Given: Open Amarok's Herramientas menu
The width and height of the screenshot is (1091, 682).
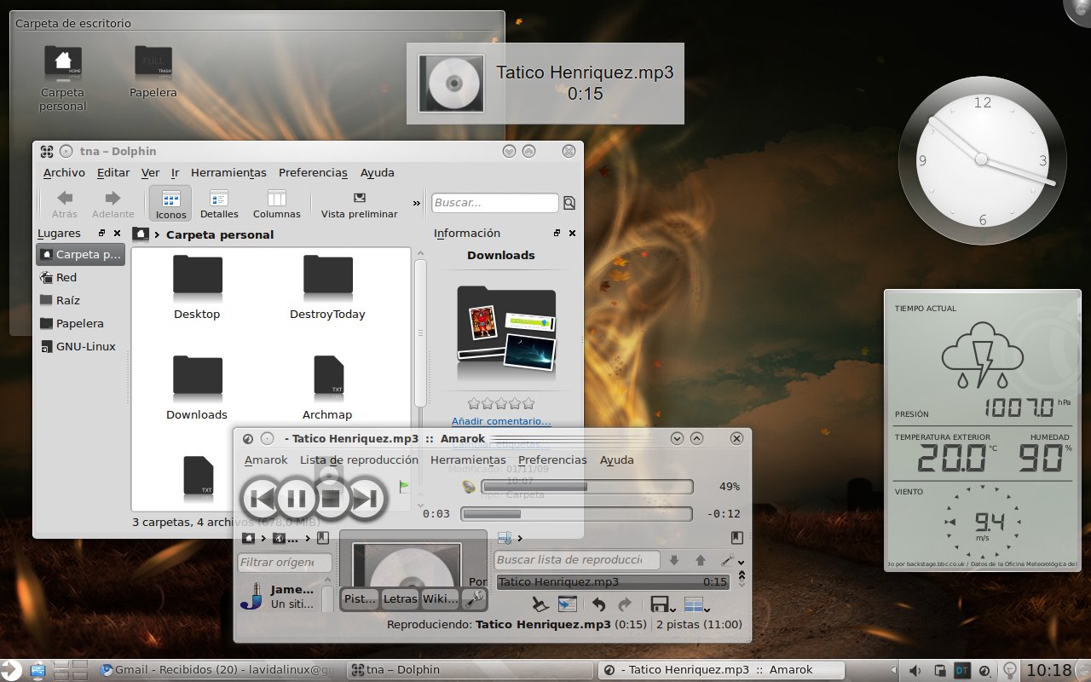Looking at the screenshot, I should click(x=469, y=459).
